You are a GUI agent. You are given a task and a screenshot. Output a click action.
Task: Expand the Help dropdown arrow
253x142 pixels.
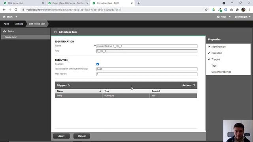pyautogui.click(x=229, y=17)
